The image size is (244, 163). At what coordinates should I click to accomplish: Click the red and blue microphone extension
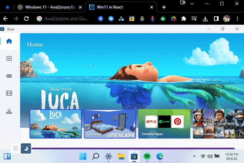[x=153, y=19]
